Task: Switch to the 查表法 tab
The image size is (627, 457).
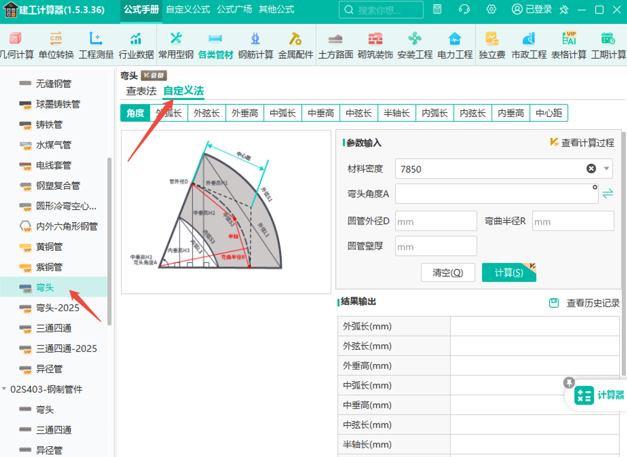Action: (x=141, y=91)
